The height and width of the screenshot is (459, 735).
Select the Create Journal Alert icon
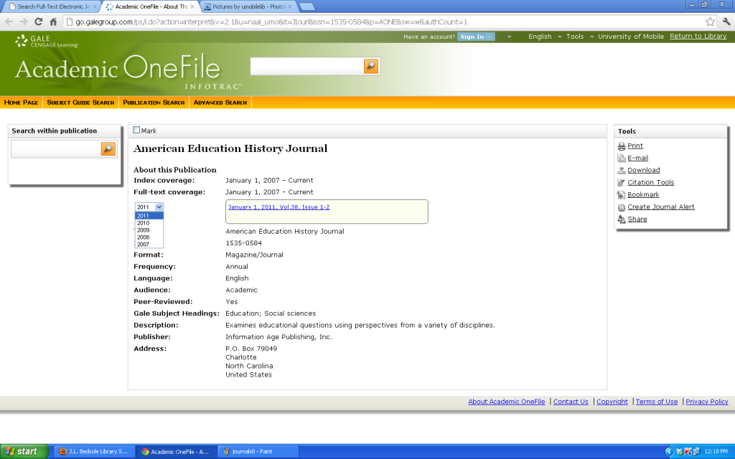(622, 207)
